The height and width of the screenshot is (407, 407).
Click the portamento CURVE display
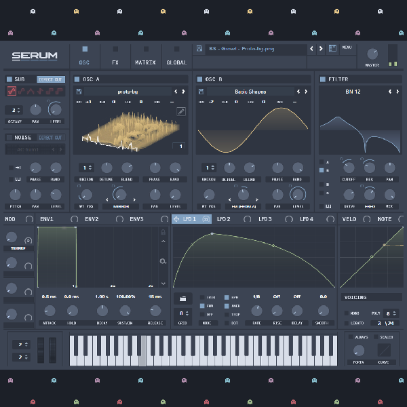click(x=384, y=350)
